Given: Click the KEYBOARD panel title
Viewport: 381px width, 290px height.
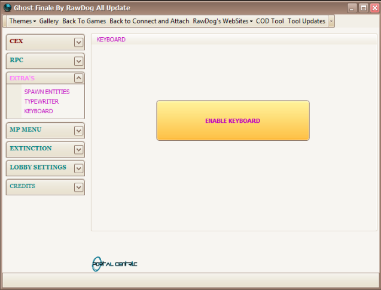Looking at the screenshot, I should pyautogui.click(x=111, y=40).
